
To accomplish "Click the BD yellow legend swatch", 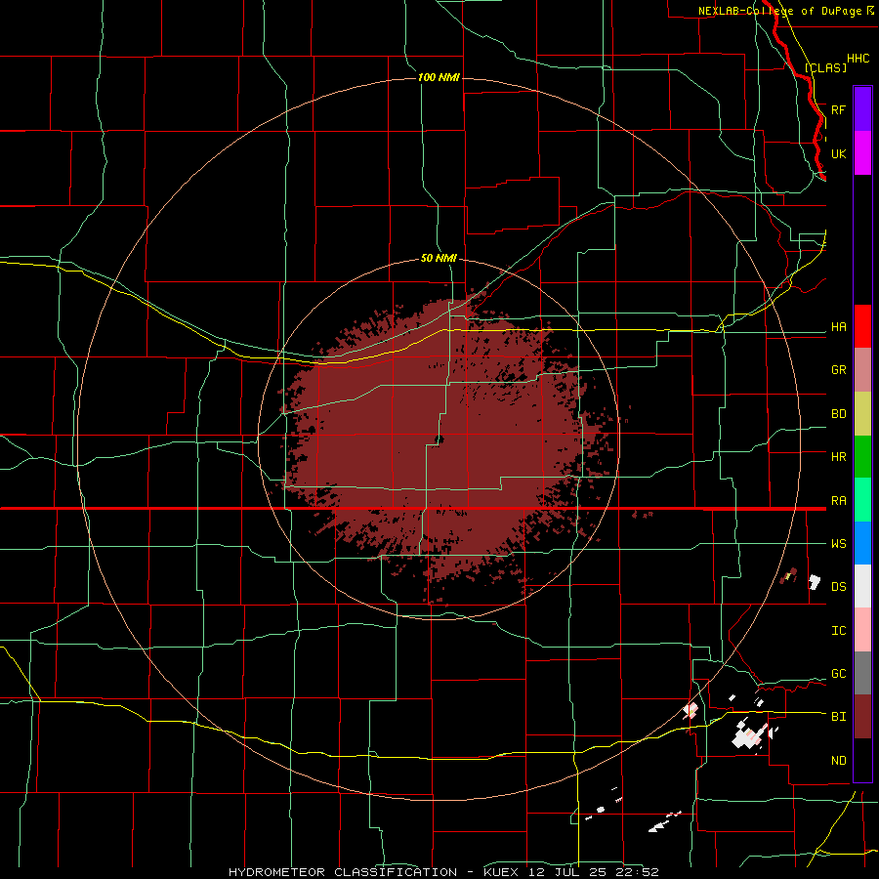I will tap(862, 414).
